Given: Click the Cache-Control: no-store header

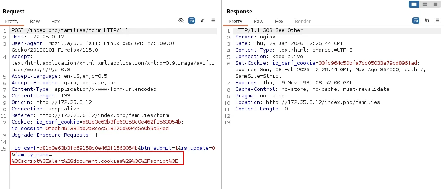Looking at the screenshot, I should coord(312,89).
